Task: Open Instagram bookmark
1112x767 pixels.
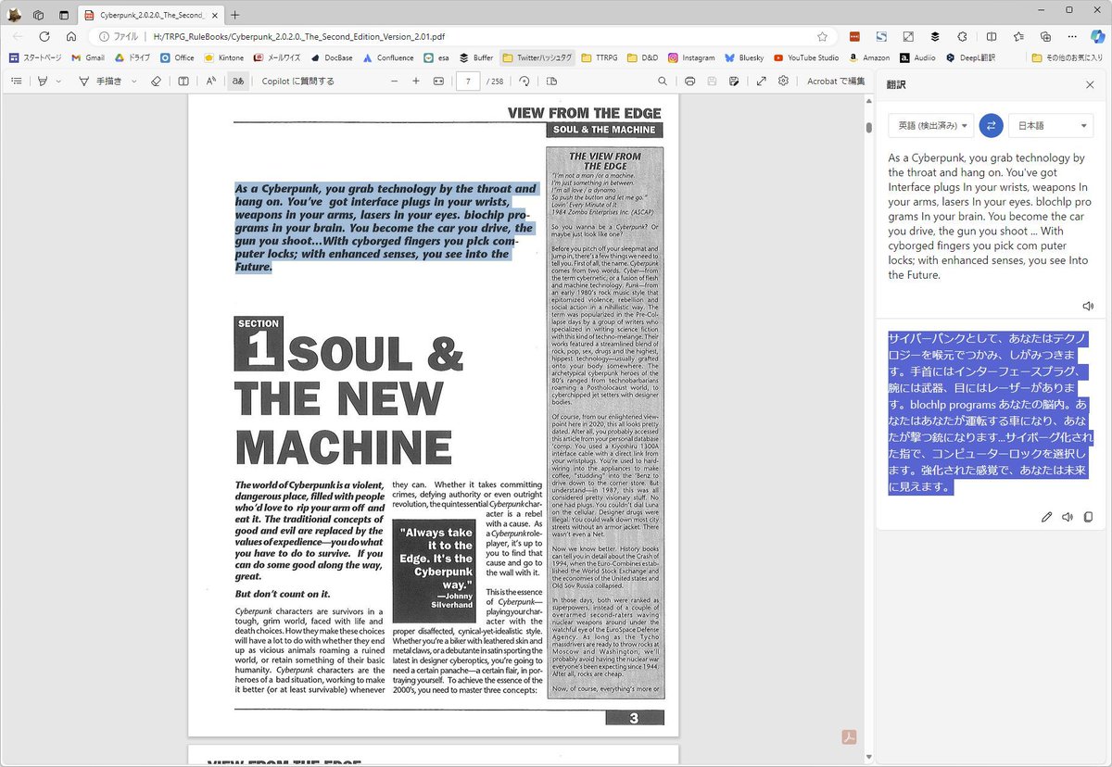Action: click(x=691, y=57)
